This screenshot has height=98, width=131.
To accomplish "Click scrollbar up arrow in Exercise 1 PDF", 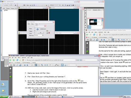I will [99, 68].
